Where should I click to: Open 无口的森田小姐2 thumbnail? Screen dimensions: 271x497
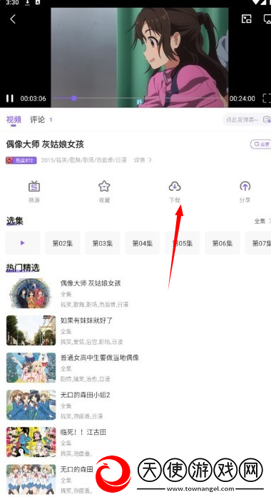tap(31, 405)
